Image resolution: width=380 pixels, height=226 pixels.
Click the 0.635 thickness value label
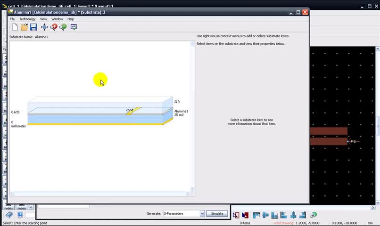coord(15,112)
